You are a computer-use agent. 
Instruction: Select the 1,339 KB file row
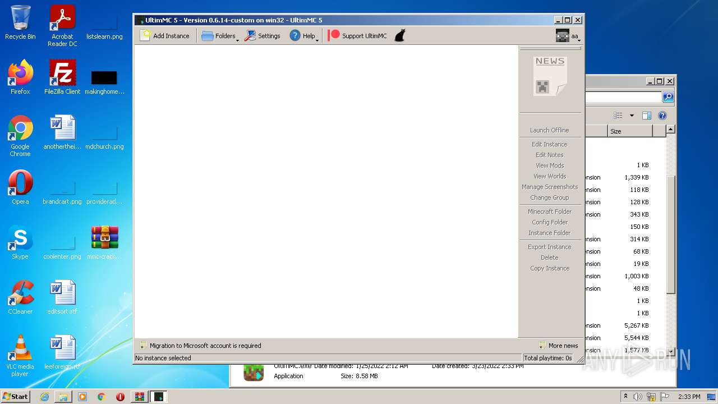coord(625,177)
